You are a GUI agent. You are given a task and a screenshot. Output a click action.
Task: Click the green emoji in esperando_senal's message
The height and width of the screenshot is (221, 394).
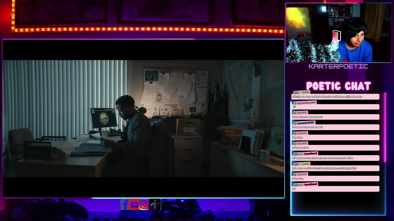pyautogui.click(x=294, y=107)
